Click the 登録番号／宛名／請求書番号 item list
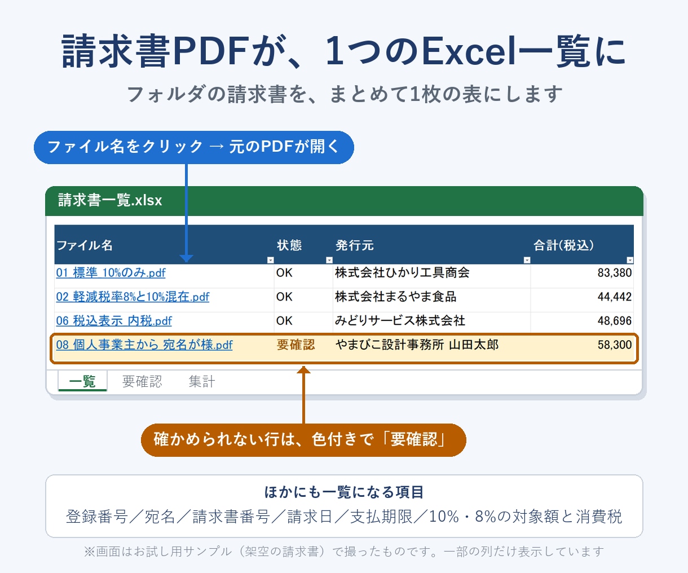The width and height of the screenshot is (688, 573). (344, 517)
